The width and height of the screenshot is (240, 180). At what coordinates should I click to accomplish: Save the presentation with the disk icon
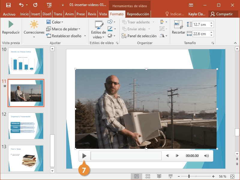8,5
